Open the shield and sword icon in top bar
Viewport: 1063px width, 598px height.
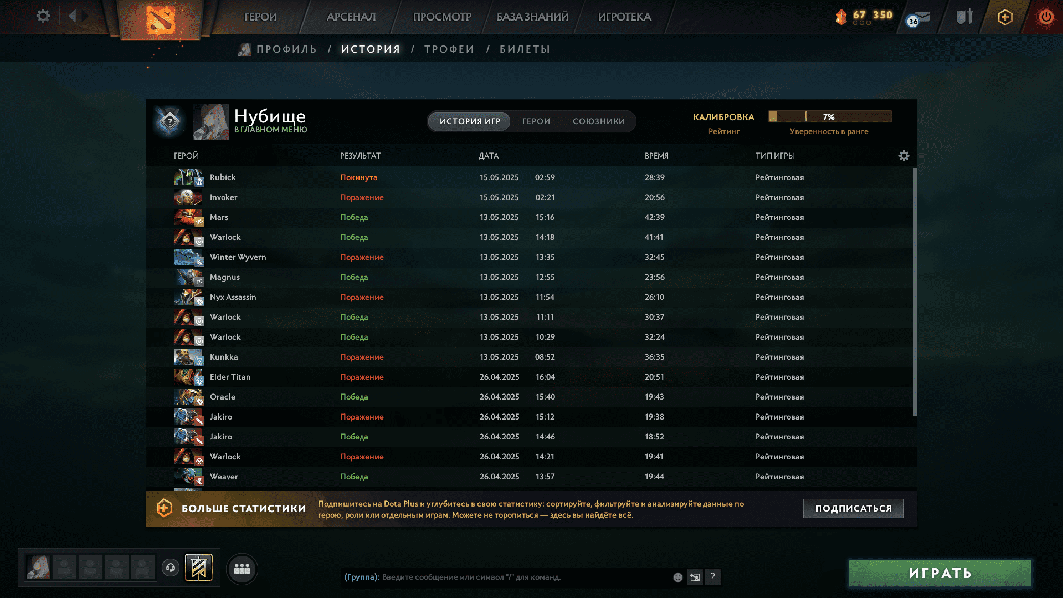click(x=964, y=17)
